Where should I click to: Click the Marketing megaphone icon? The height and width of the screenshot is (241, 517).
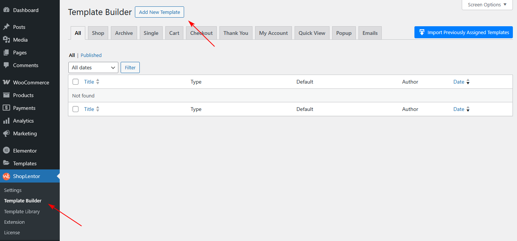coord(6,133)
